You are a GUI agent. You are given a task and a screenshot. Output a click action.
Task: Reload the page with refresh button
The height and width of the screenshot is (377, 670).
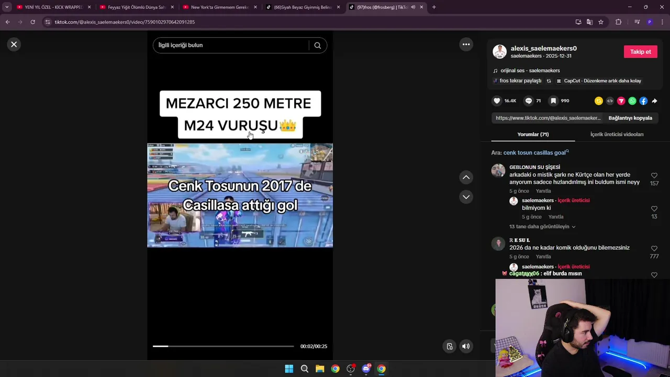point(32,22)
